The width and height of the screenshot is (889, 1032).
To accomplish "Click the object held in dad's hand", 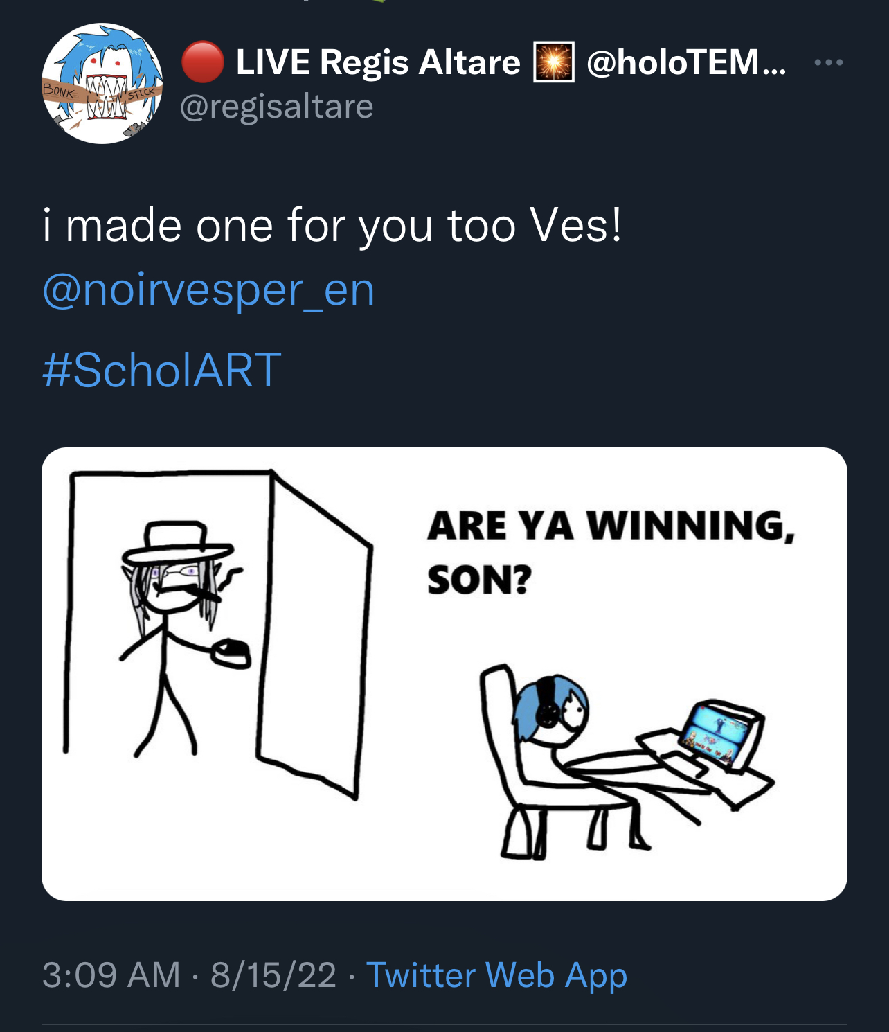I will tap(231, 652).
